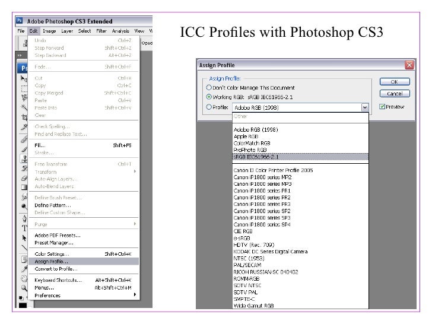Pick Wide Gamut RGB profile
Image resolution: width=432 pixels, height=324 pixels.
pos(300,306)
